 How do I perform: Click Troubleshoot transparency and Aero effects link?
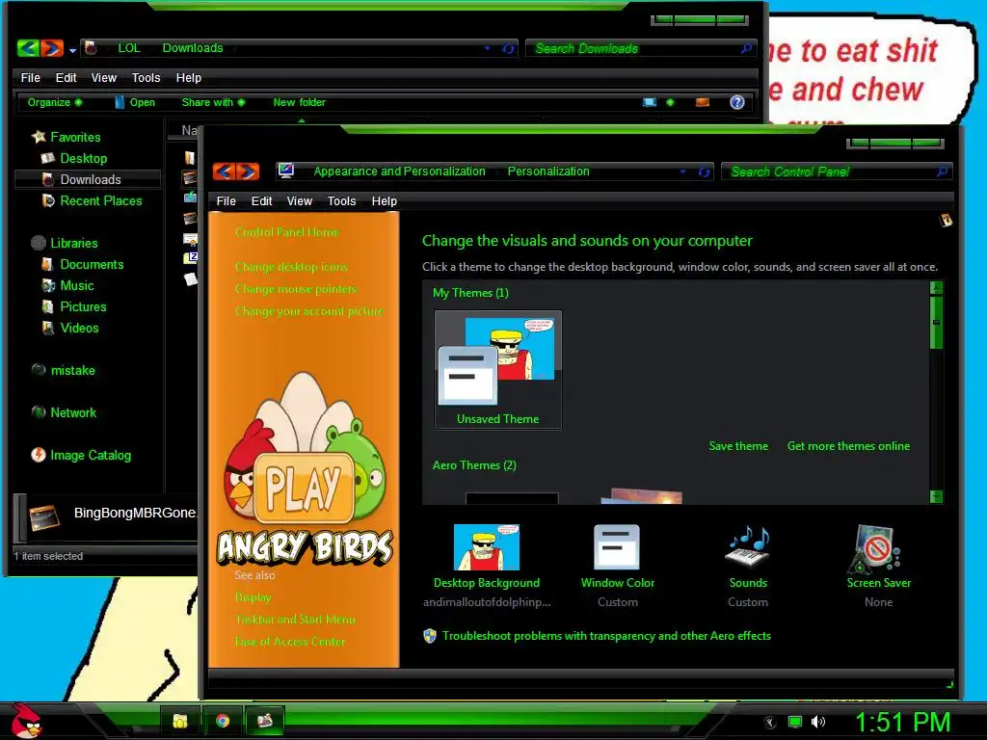tap(606, 636)
